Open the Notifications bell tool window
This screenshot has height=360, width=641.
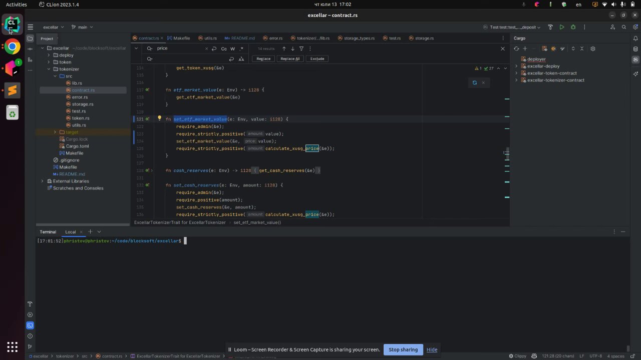pyautogui.click(x=635, y=38)
